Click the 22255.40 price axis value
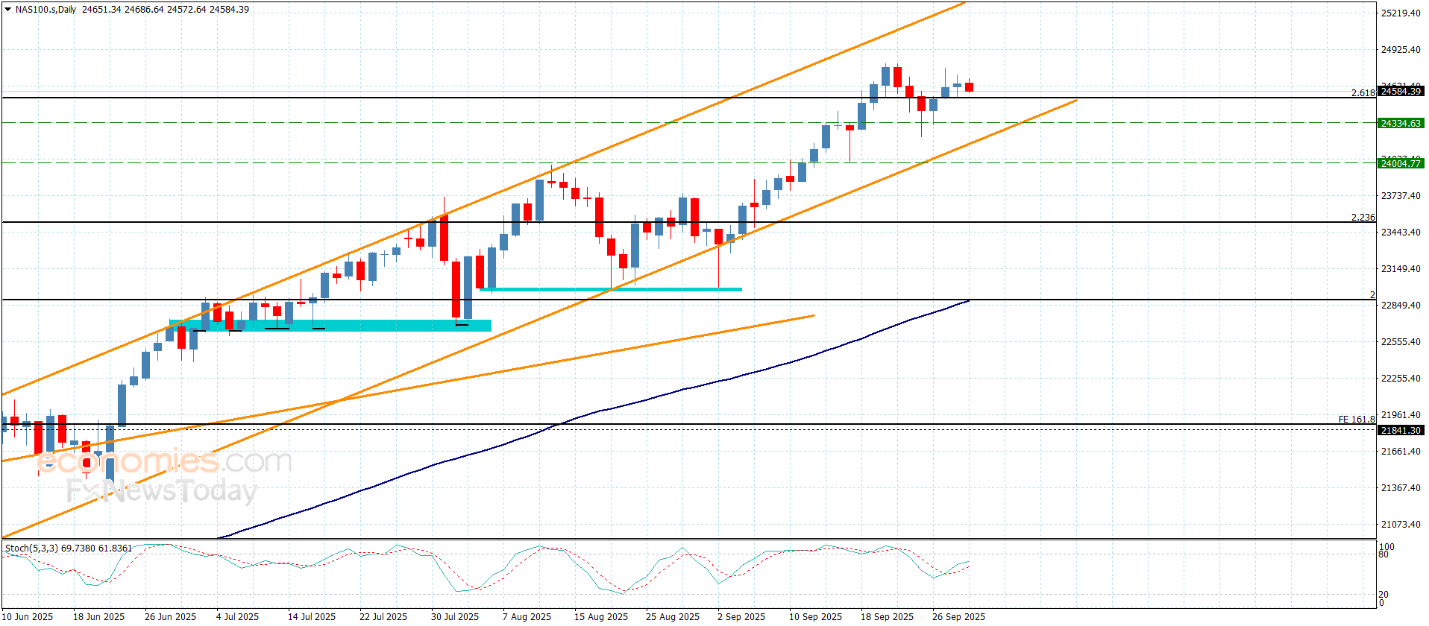Screen dimensions: 1429x626 (x=1401, y=379)
